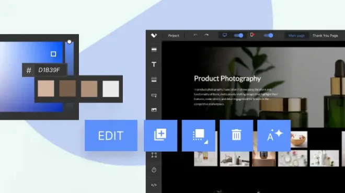This screenshot has height=193, width=345.
Task: Click the Product Photography heading text
Action: tap(227, 78)
